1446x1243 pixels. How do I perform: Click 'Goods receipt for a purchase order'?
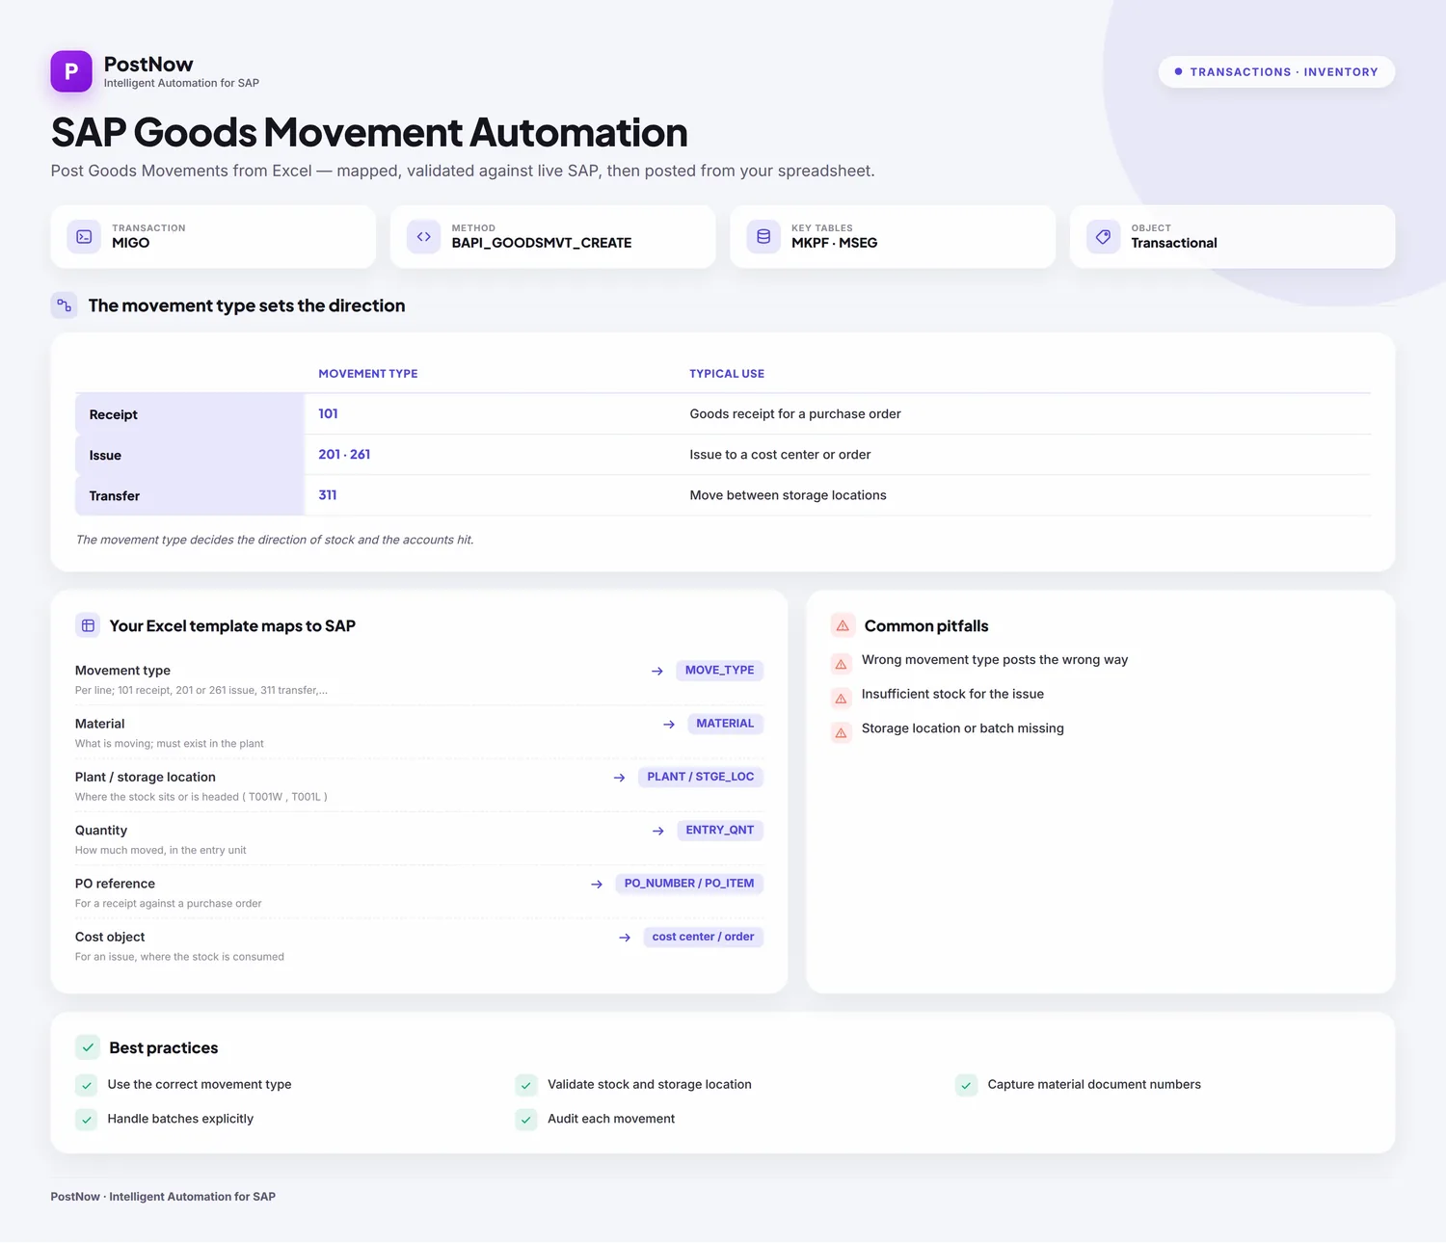click(795, 414)
